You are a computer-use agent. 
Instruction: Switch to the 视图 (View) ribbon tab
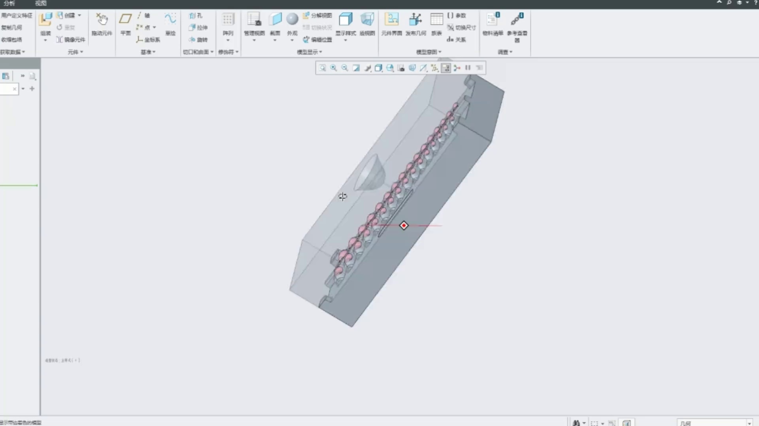40,4
